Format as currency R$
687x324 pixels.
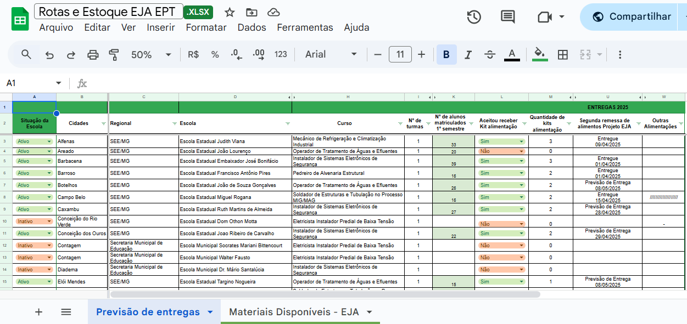click(x=193, y=54)
